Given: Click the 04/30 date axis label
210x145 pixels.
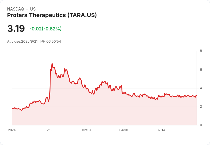Looking at the screenshot, I should click(x=124, y=130).
